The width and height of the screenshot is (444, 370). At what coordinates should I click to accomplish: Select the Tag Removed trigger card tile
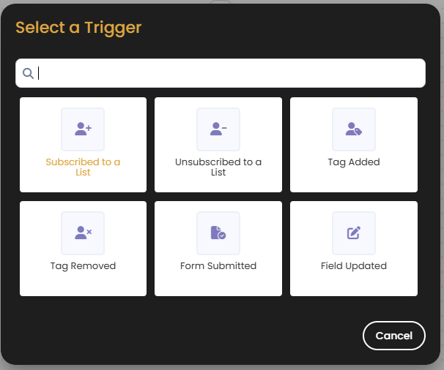click(83, 284)
